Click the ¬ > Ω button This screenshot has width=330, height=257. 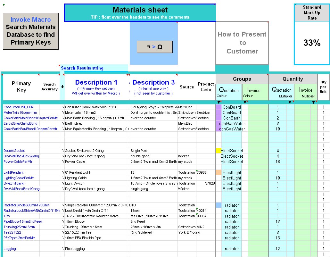(154, 47)
